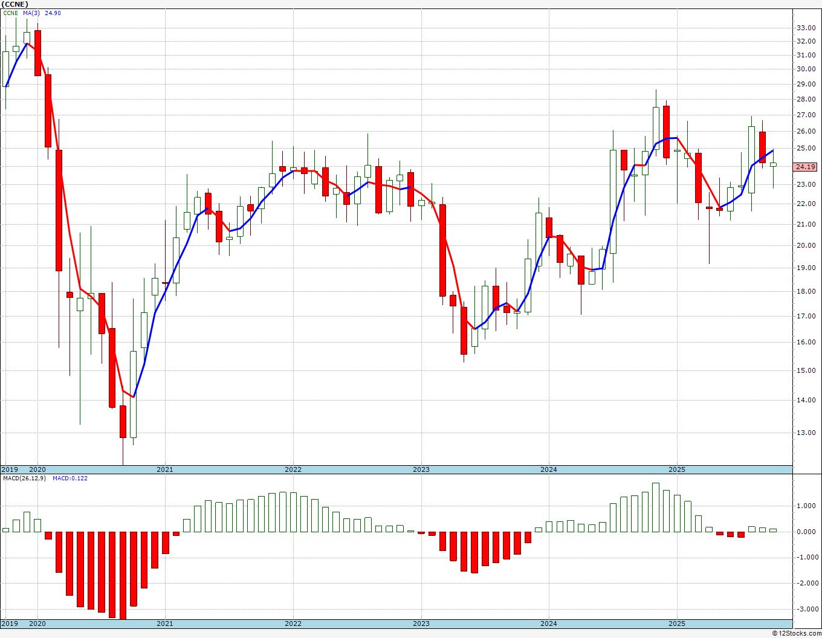Select the 23.00 price axis label
This screenshot has height=638, width=822.
pyautogui.click(x=805, y=184)
